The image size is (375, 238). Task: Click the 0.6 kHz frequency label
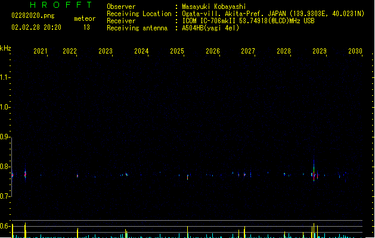[5, 226]
